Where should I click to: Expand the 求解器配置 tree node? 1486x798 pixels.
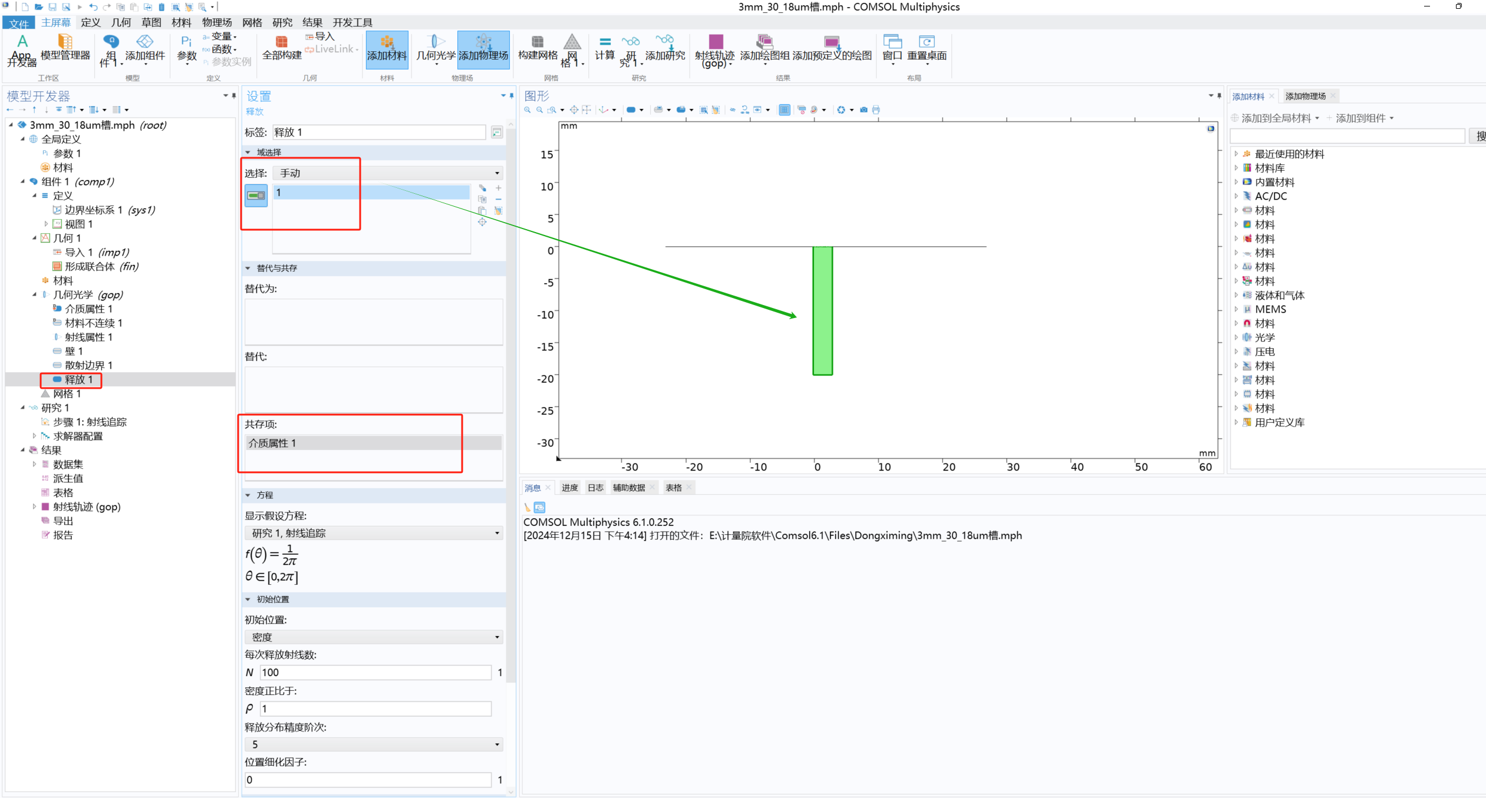point(34,436)
